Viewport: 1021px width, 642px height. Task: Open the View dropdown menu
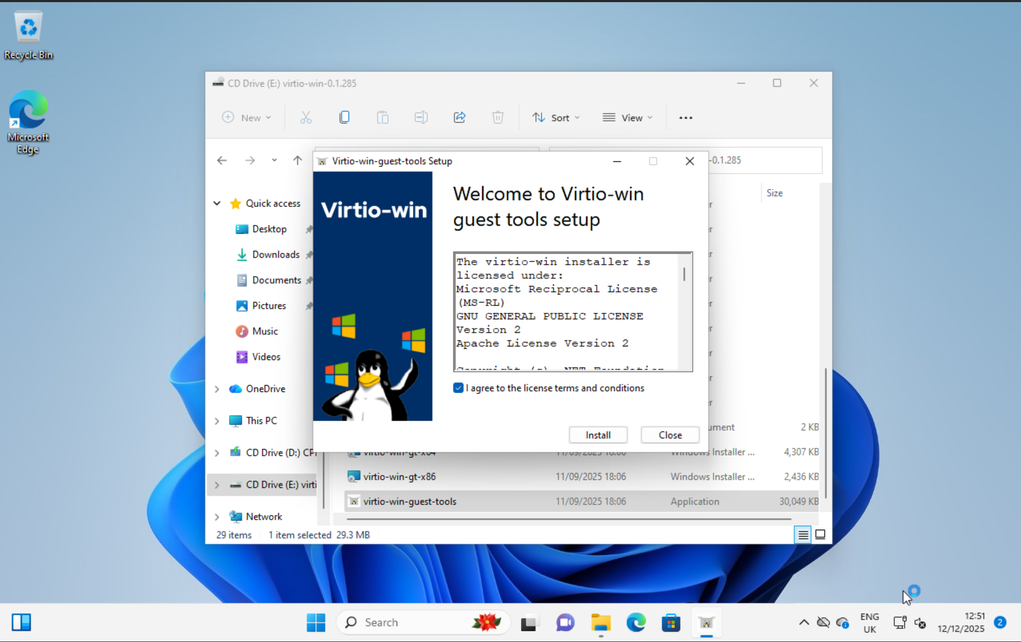pos(627,117)
